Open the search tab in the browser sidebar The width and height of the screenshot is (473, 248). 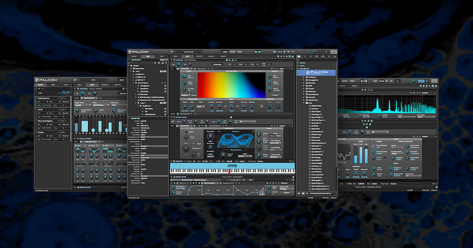pos(305,56)
